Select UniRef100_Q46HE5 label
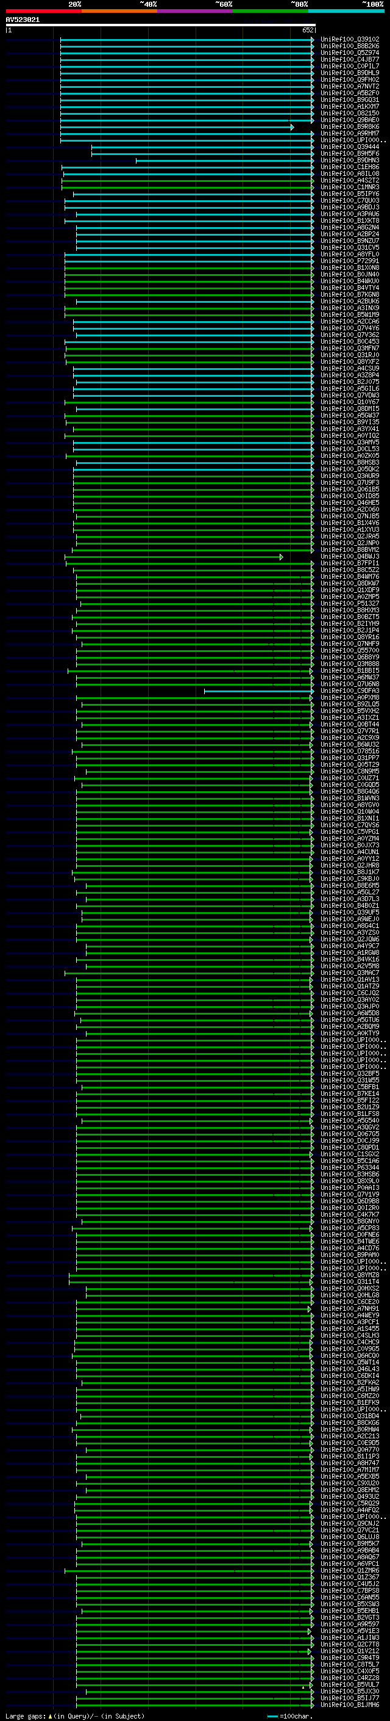 click(350, 502)
